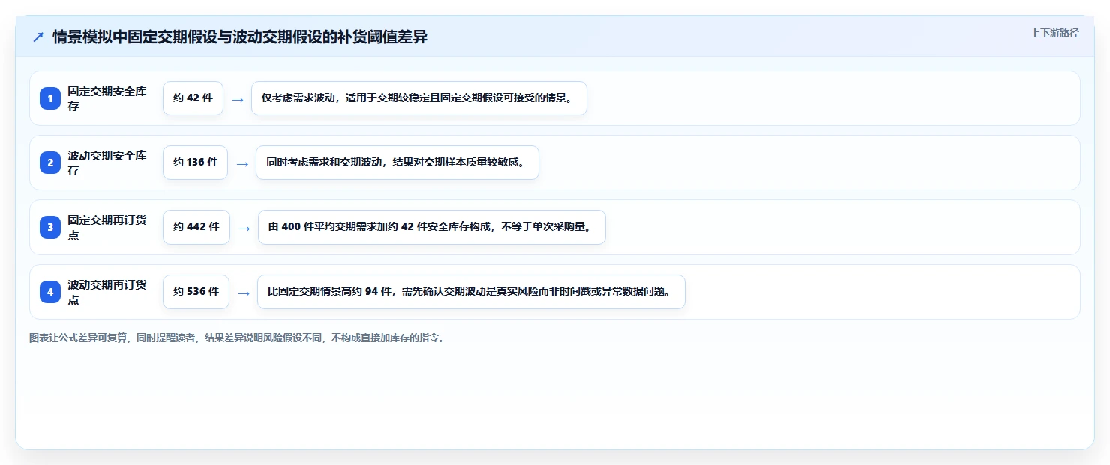Click the 约 42 件 value box

[x=193, y=98]
